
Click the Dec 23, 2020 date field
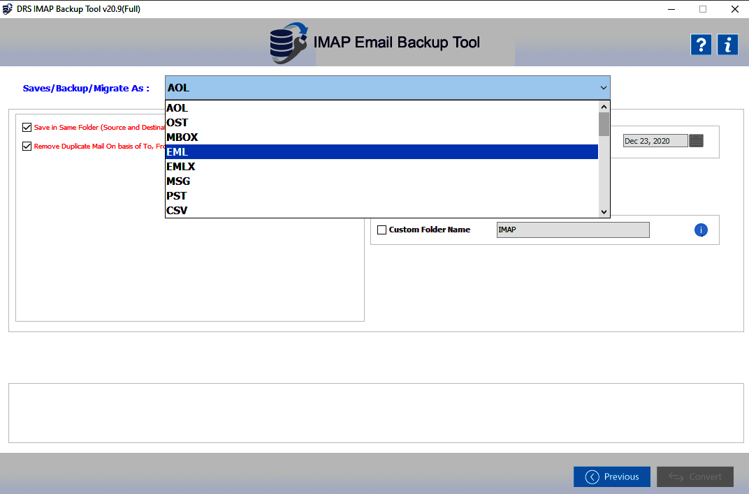point(654,140)
